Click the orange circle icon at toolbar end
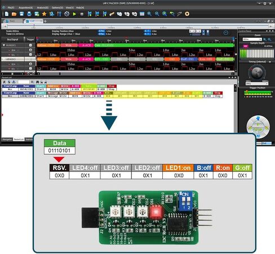This screenshot has height=254, width=275. tap(187, 14)
